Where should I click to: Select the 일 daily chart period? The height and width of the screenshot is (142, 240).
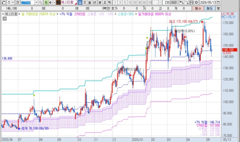click(80, 3)
